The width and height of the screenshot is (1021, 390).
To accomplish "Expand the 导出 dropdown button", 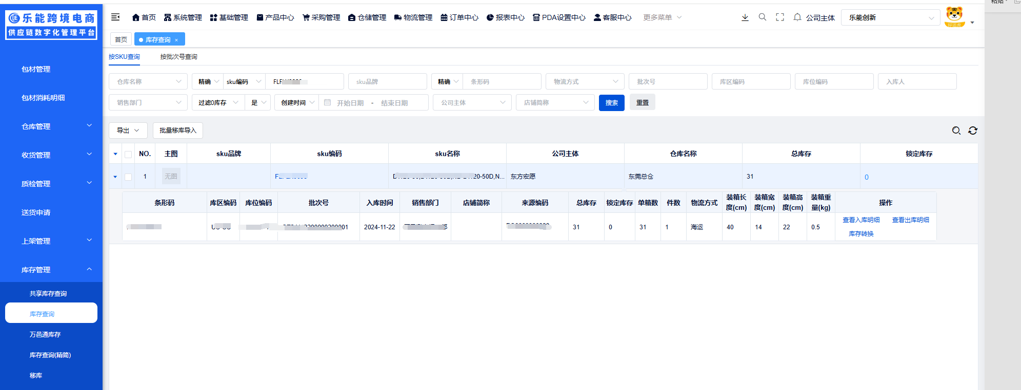I will point(128,131).
